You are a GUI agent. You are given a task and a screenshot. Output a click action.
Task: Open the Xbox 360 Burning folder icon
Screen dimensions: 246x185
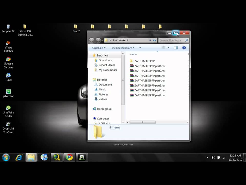point(25,30)
